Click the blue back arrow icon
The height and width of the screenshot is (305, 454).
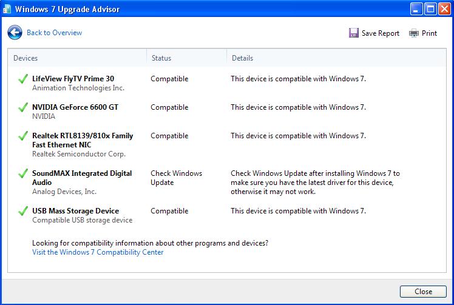[15, 32]
